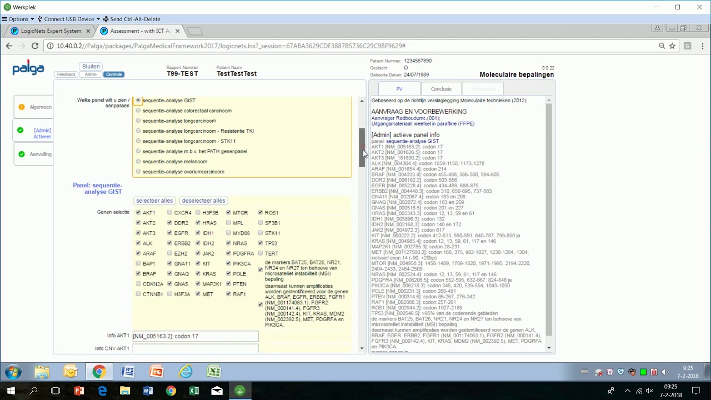
Task: Open the Aanvulling sidebar section
Action: coord(34,154)
